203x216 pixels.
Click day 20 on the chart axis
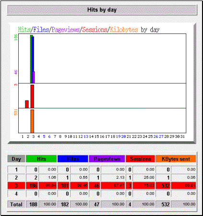[x=123, y=136]
